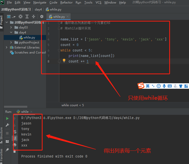This screenshot has height=164, width=189.
Task: Select Scratches and Consoles
Action: 28,52
